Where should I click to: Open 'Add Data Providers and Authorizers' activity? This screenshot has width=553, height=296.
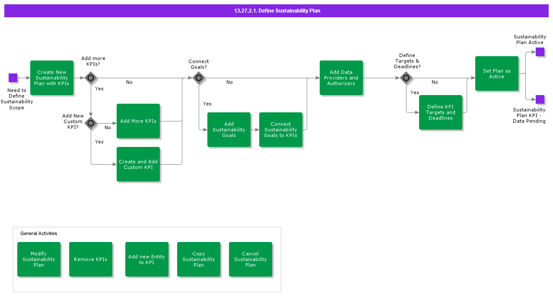point(341,78)
